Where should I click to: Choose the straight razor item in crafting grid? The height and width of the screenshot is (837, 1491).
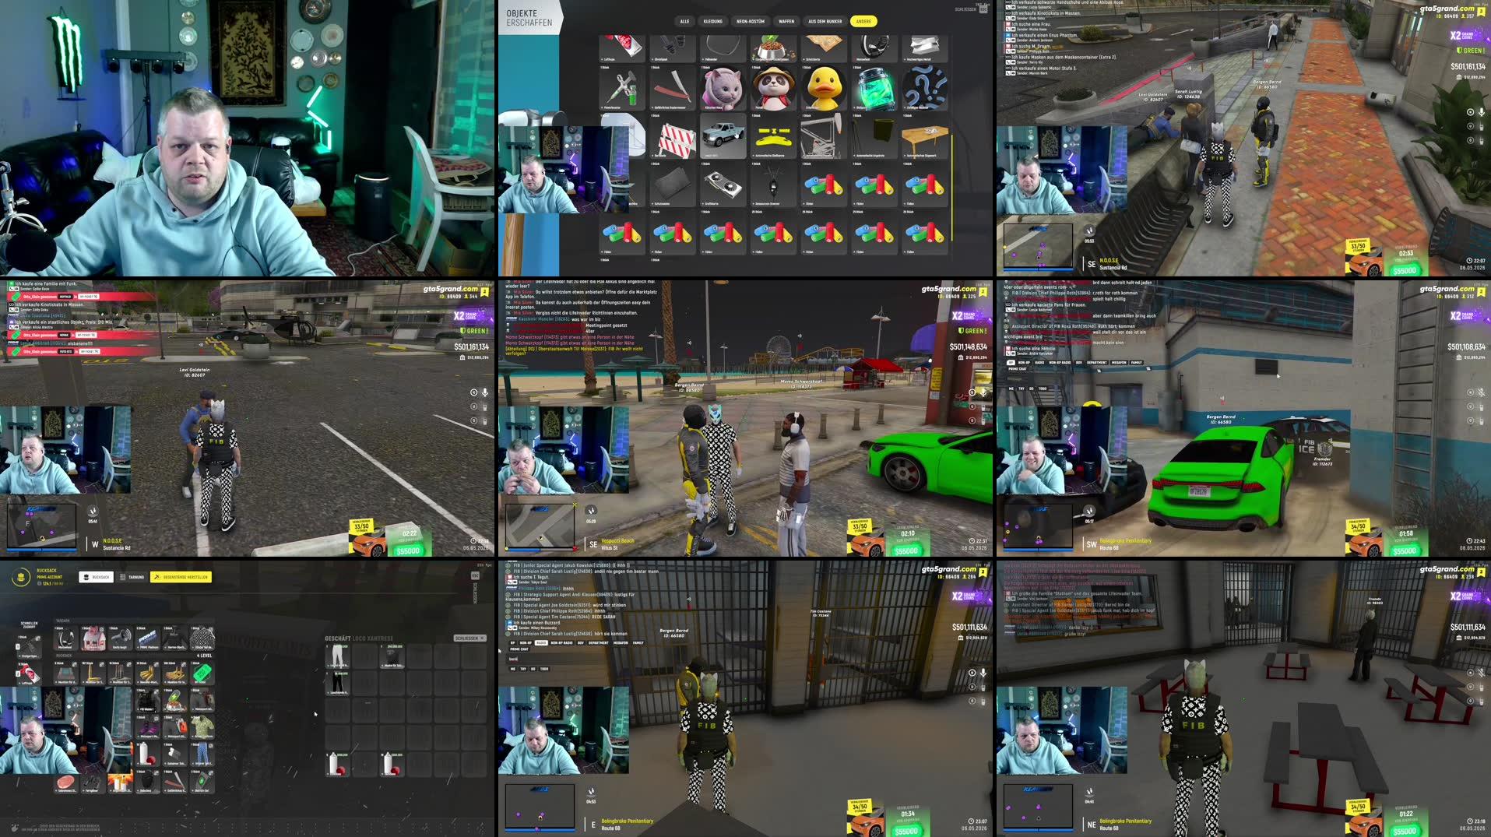pos(672,90)
